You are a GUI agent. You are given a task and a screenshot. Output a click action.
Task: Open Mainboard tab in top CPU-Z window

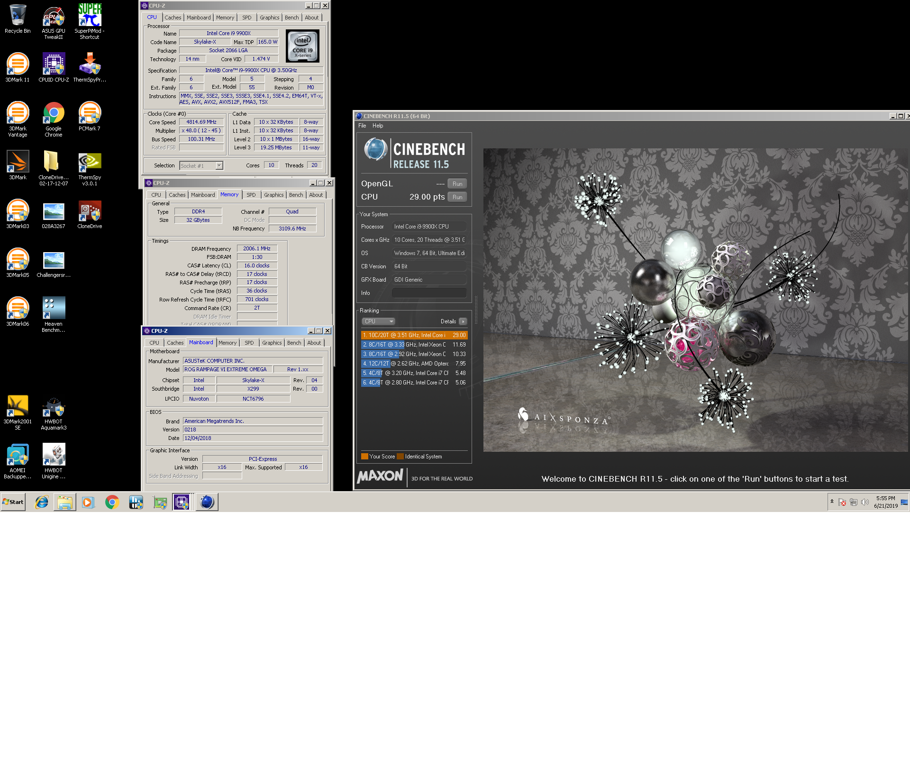click(199, 18)
